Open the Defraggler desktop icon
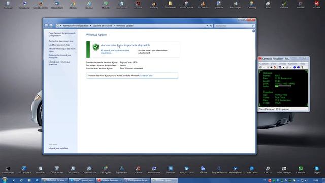The height and width of the screenshot is (183, 325). click(105, 170)
